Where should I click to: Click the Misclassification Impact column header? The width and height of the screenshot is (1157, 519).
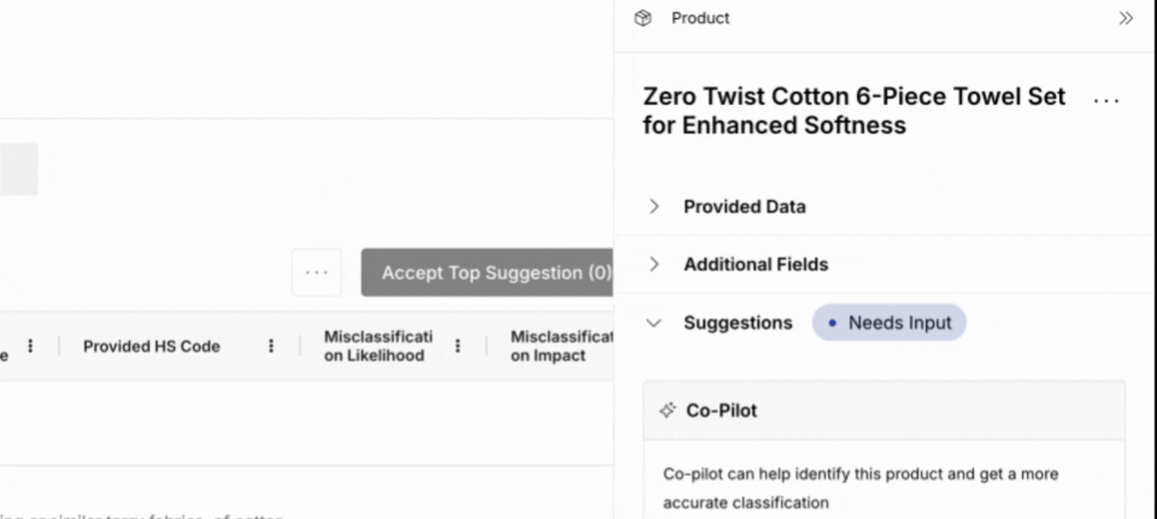560,346
